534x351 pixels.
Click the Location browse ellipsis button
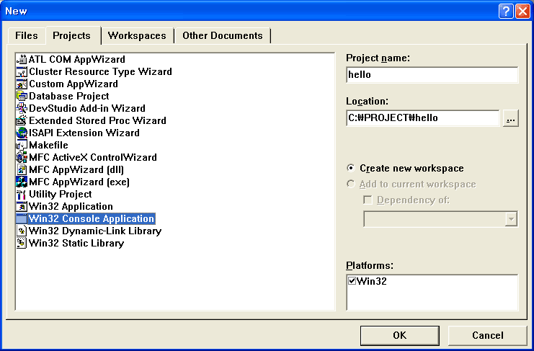tap(510, 119)
